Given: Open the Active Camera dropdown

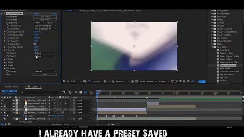Looking at the screenshot, I should tap(148, 81).
